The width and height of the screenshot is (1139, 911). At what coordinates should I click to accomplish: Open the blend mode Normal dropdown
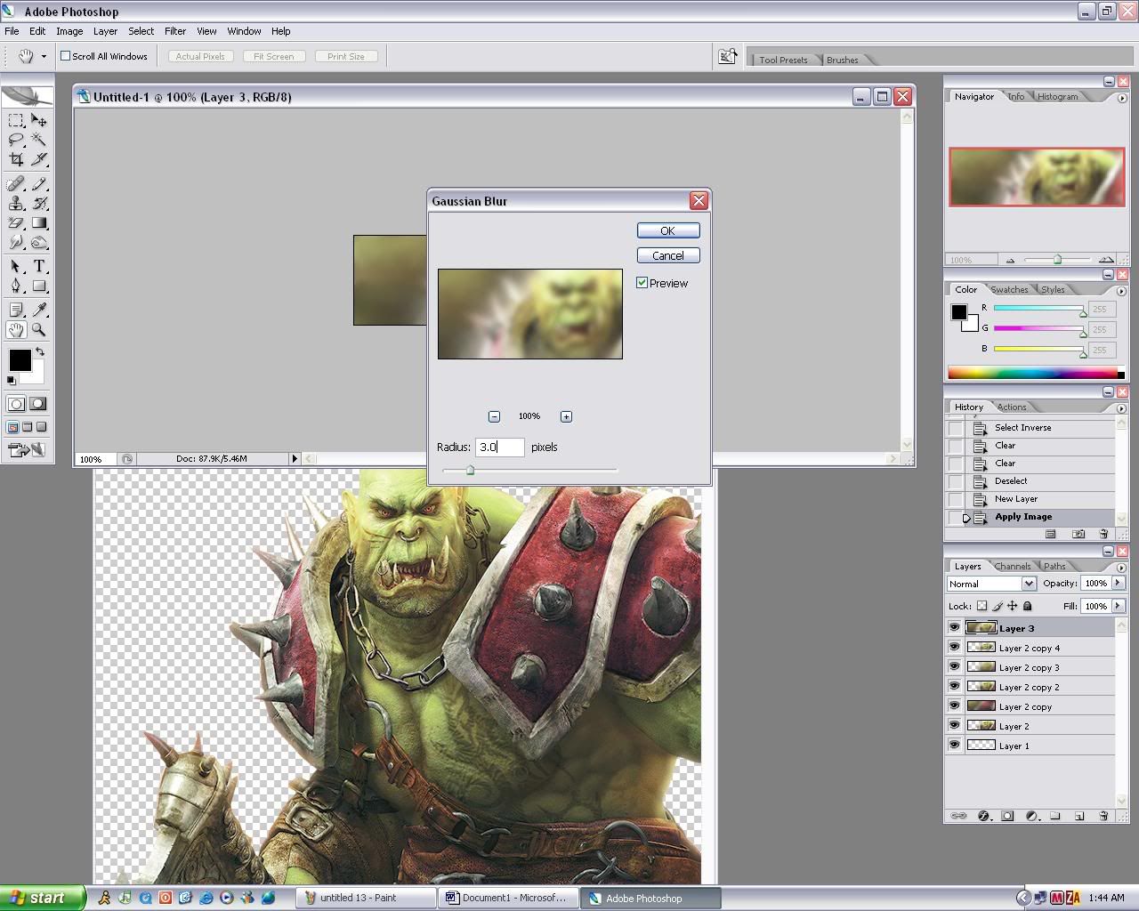[1029, 584]
